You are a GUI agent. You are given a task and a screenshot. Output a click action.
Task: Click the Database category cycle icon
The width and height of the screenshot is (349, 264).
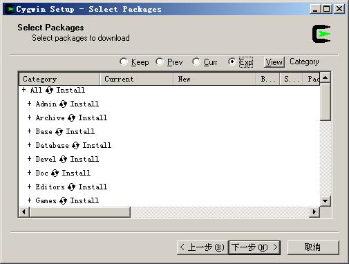pyautogui.click(x=75, y=146)
